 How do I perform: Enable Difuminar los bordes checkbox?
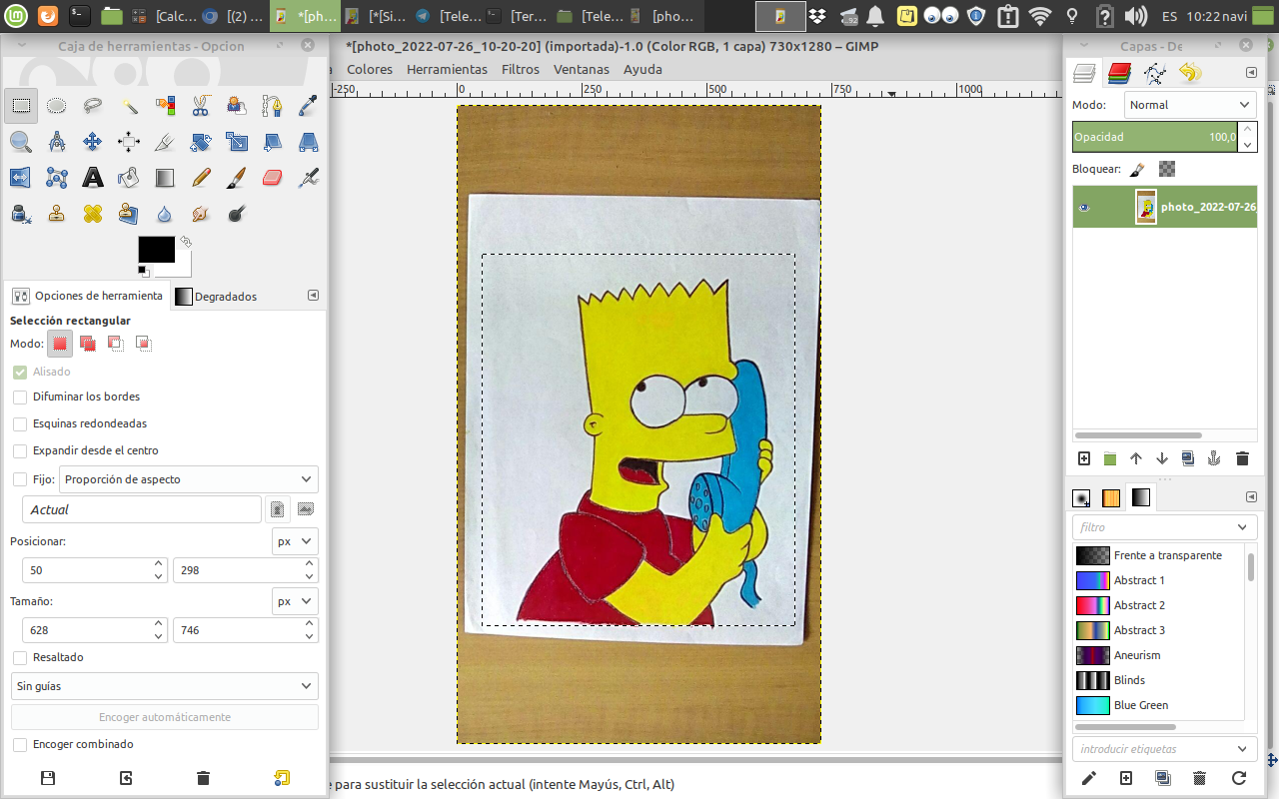pyautogui.click(x=20, y=397)
